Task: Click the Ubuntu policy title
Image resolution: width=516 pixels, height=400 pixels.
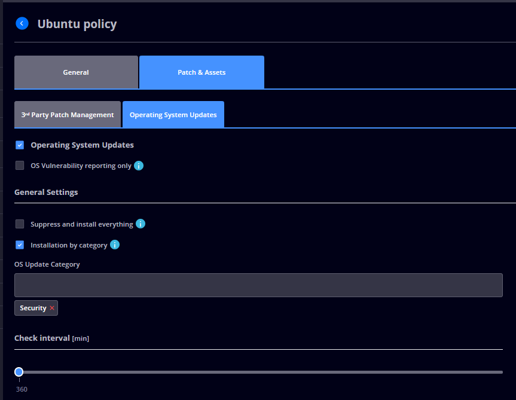Action: point(77,24)
